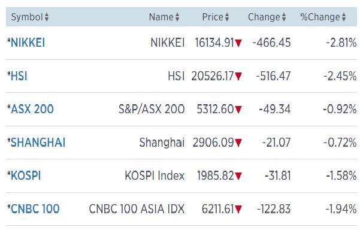Click the red arrow beside CNBC 100 price

pos(238,210)
